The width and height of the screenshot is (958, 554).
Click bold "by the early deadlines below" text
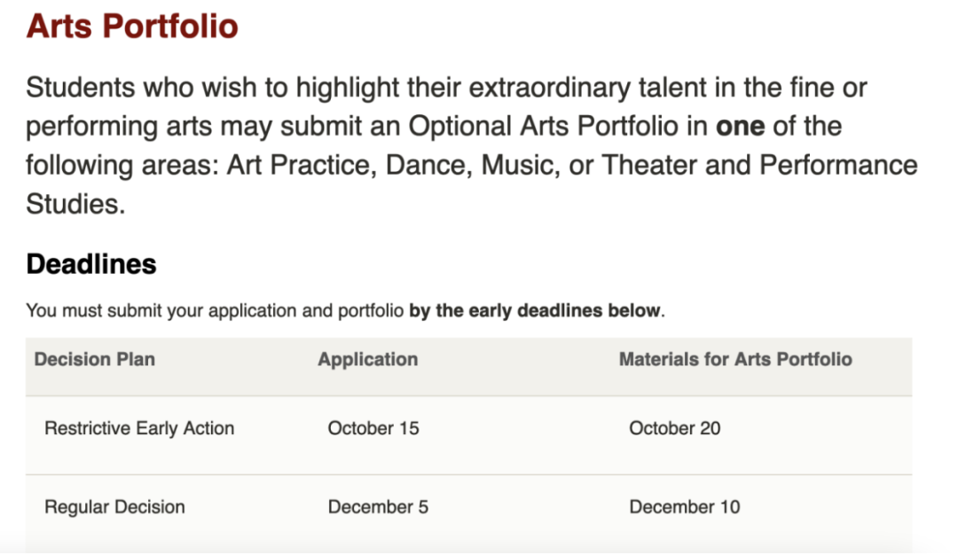click(535, 311)
